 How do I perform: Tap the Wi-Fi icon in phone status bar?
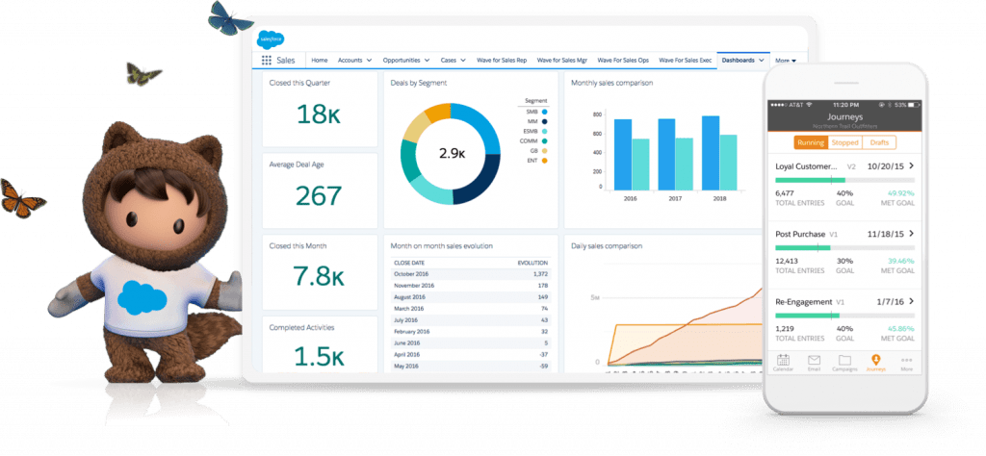tap(809, 104)
